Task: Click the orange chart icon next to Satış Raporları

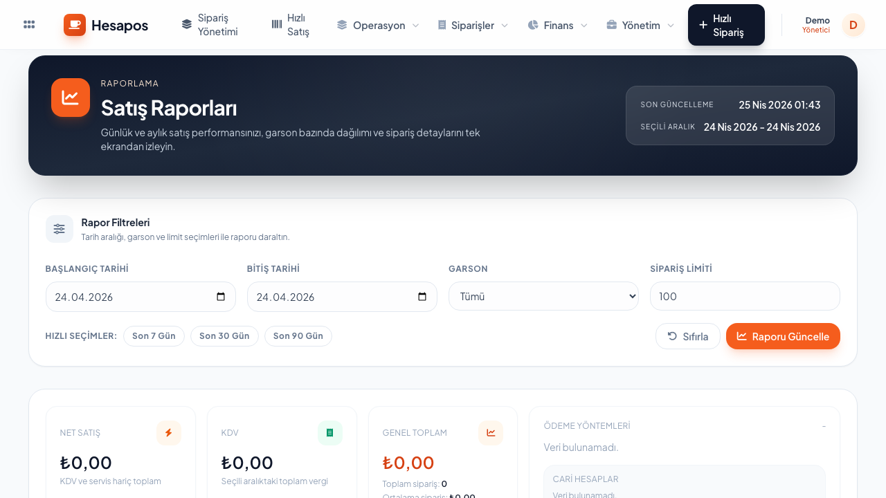Action: point(71,98)
